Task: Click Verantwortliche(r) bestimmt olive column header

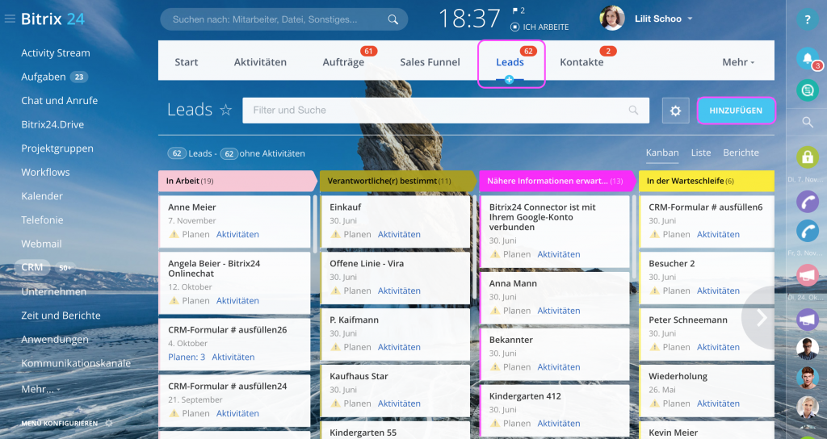Action: pyautogui.click(x=398, y=181)
